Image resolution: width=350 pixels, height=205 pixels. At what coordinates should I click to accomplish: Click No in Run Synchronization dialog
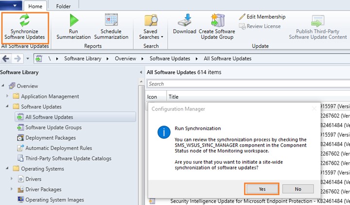(298, 189)
